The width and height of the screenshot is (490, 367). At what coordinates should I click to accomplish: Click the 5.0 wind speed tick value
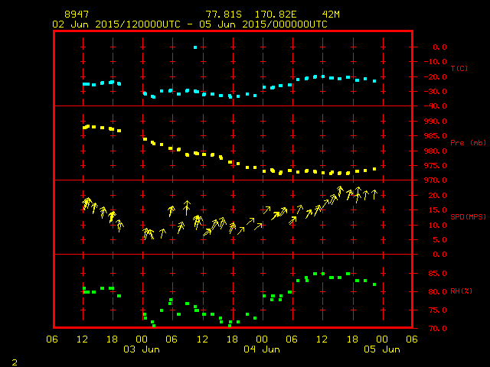click(439, 240)
